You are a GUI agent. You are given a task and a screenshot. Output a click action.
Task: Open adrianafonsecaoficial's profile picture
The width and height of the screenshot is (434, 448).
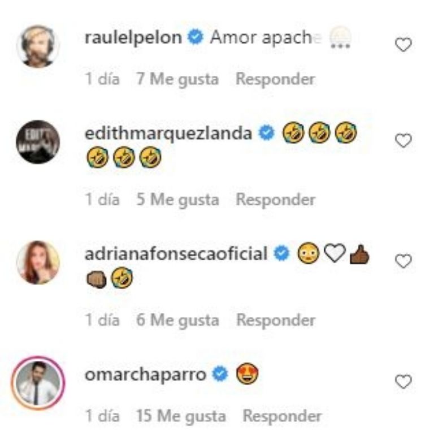38,262
